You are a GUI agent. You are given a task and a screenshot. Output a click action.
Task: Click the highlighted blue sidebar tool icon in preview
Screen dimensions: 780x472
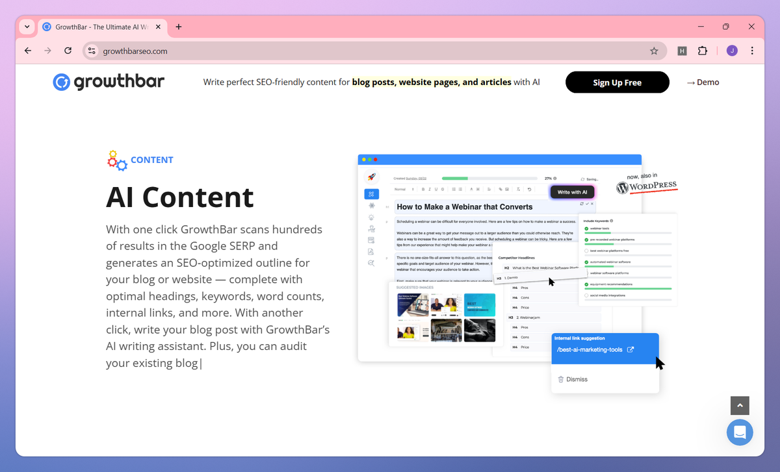(x=371, y=193)
